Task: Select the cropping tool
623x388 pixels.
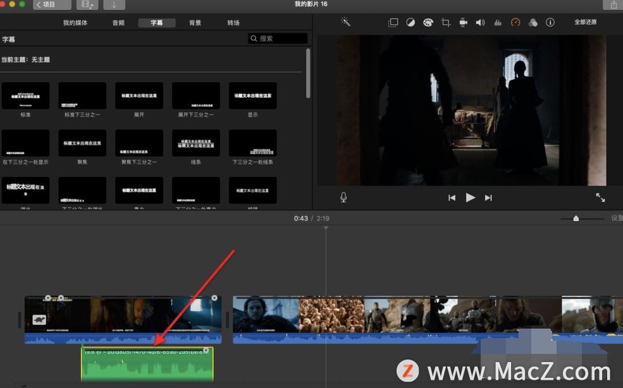Action: [x=446, y=23]
